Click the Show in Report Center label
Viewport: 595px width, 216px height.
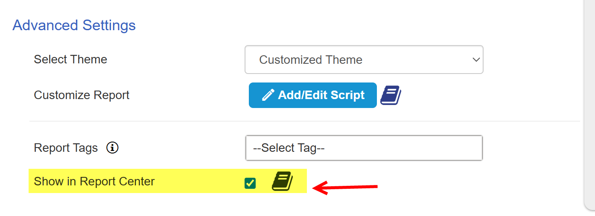click(x=94, y=182)
